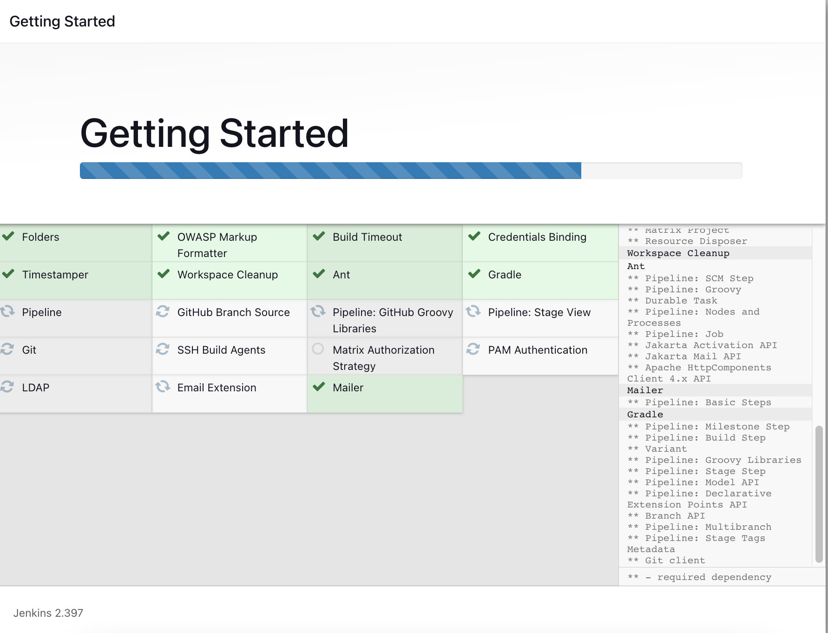The height and width of the screenshot is (633, 828).
Task: Click the checkmark icon next to Build Timeout
Action: coord(319,236)
